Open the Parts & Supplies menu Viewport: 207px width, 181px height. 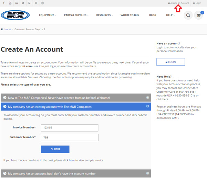click(76, 15)
